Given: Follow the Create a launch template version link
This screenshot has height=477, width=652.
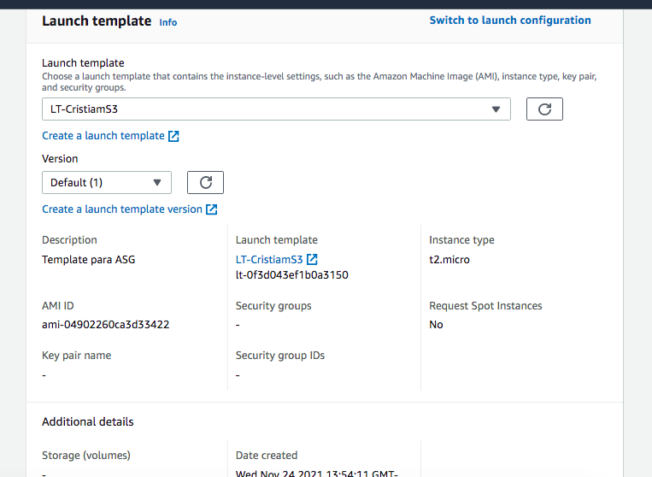Looking at the screenshot, I should point(122,209).
